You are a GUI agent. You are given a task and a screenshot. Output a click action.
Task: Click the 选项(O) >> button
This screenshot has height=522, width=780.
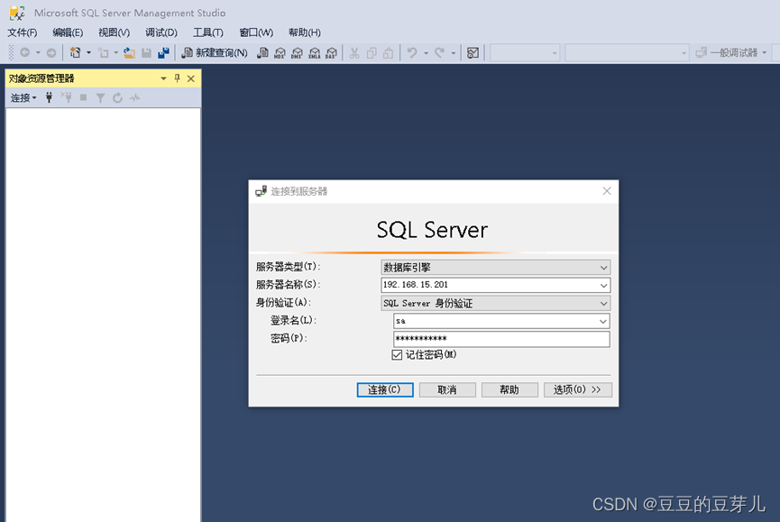click(x=577, y=389)
